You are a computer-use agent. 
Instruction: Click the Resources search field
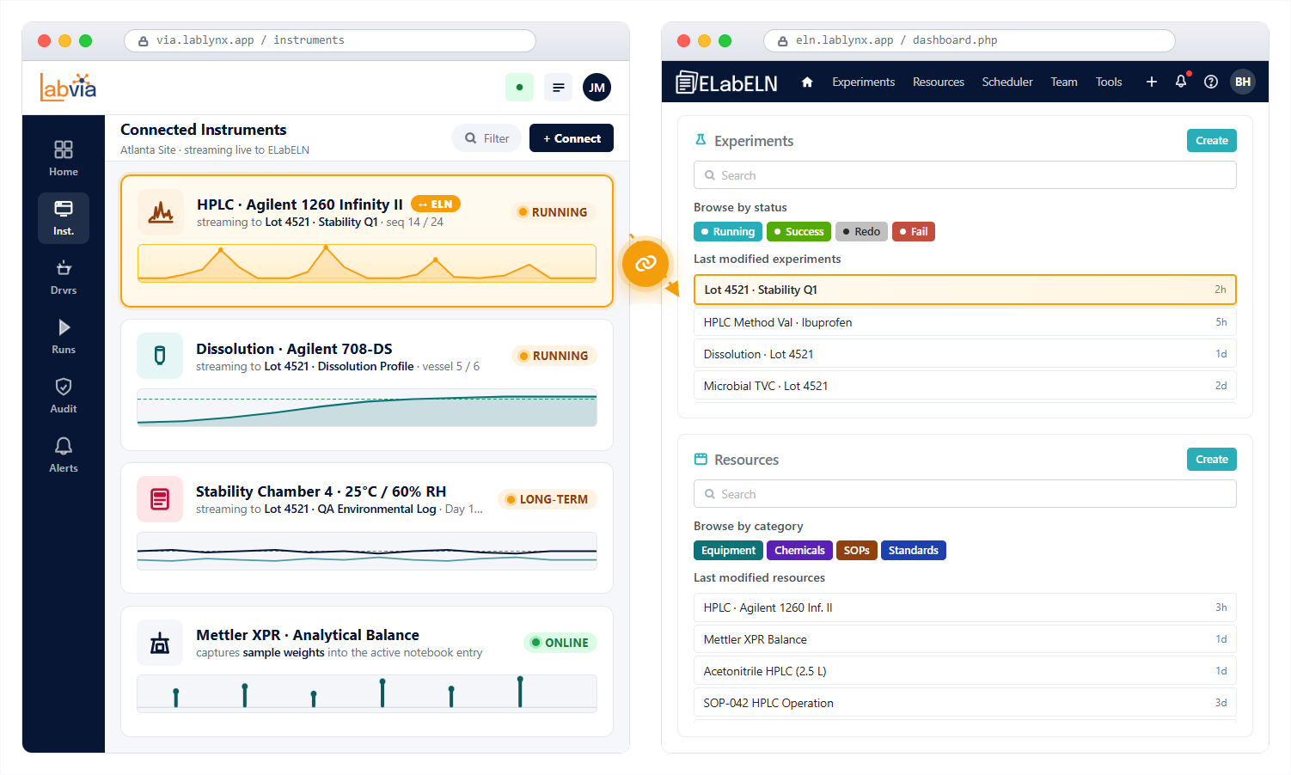965,494
